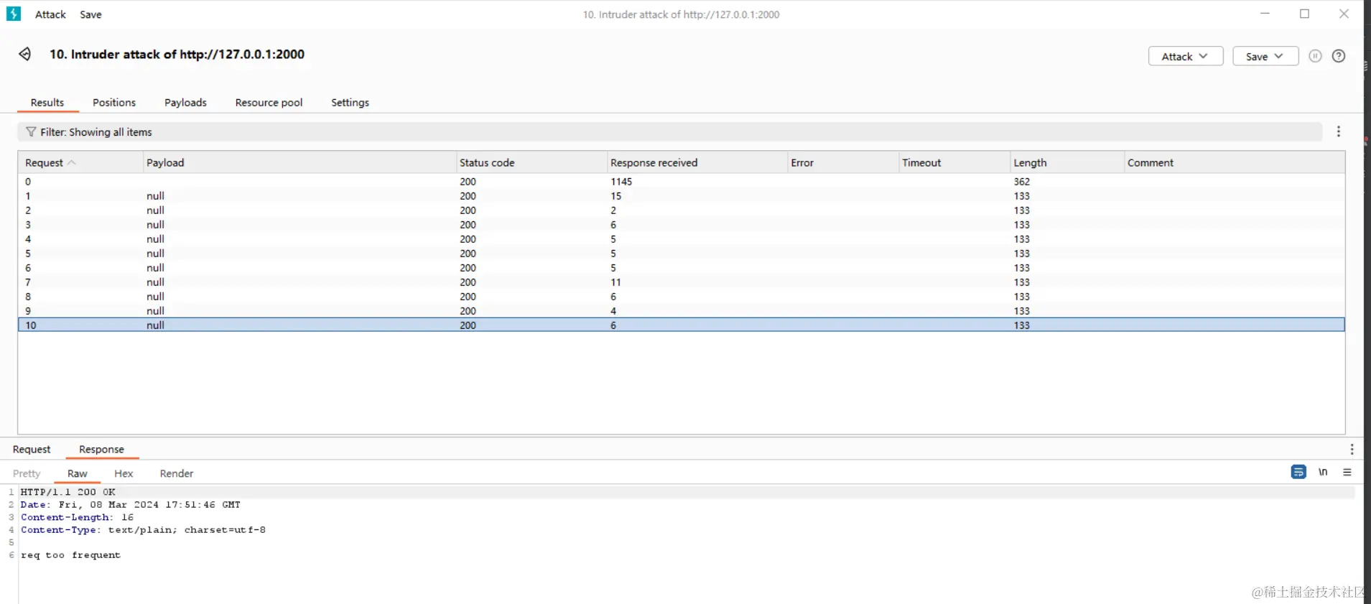Open the response viewer hamburger settings icon
This screenshot has height=604, width=1371.
[1347, 472]
